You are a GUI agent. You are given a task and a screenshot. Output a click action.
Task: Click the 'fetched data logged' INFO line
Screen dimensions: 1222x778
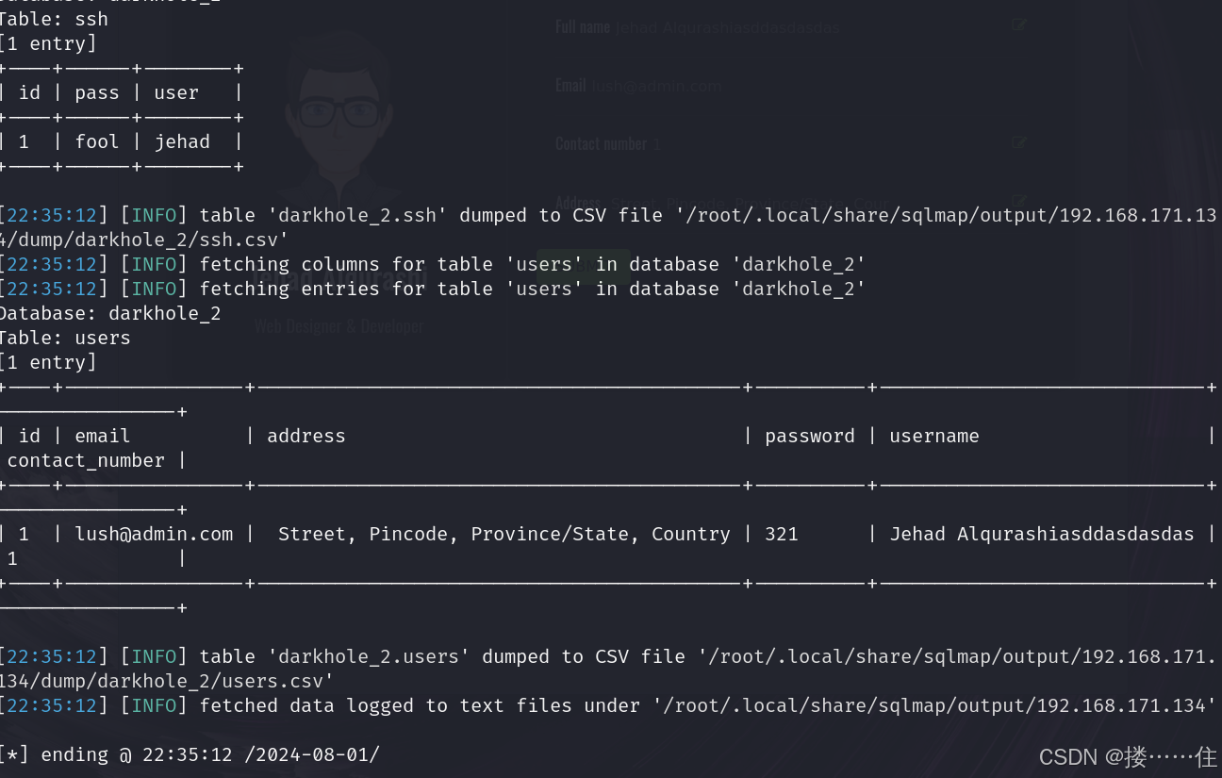tap(603, 705)
